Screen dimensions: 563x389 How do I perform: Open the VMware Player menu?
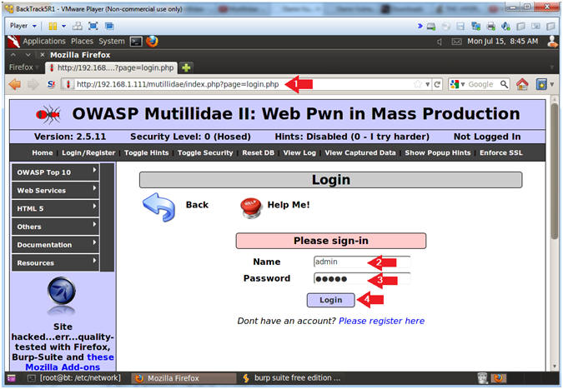[x=23, y=26]
